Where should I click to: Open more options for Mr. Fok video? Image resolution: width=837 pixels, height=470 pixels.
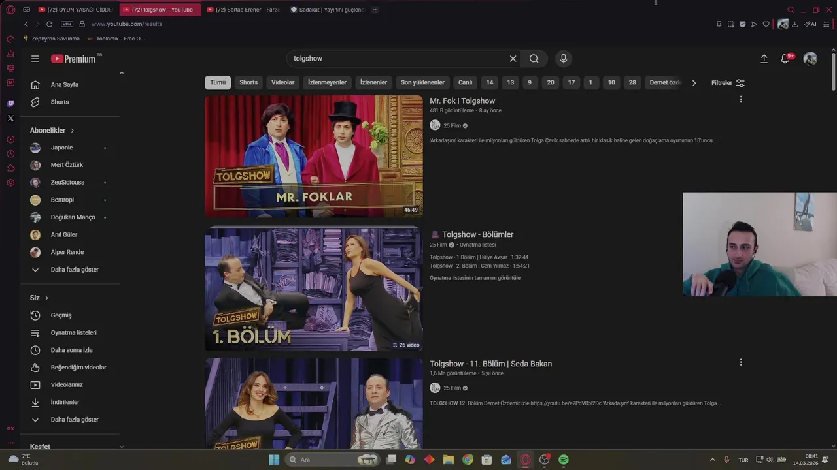[x=741, y=99]
